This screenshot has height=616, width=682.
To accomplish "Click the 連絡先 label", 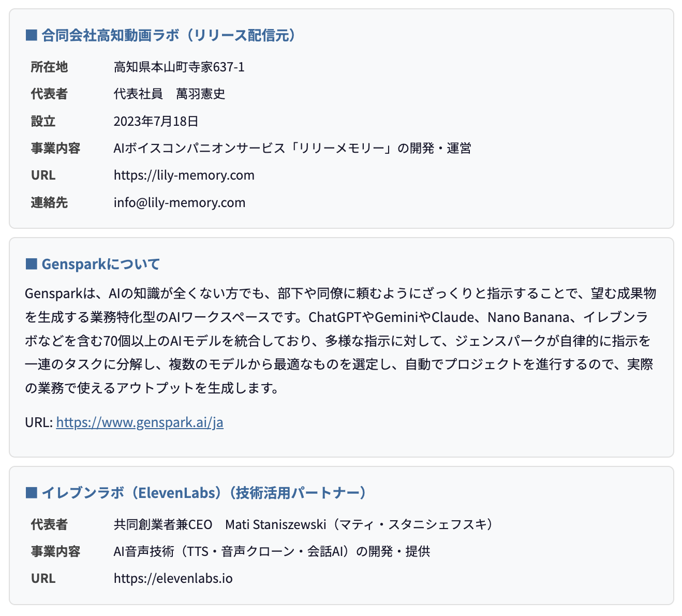I will click(49, 202).
